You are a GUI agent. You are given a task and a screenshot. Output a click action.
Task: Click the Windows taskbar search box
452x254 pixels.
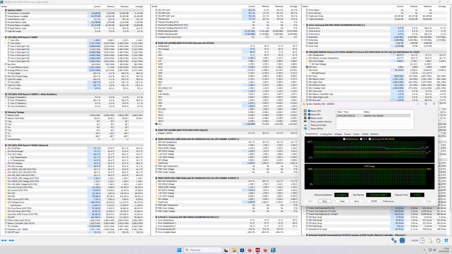pos(203,250)
